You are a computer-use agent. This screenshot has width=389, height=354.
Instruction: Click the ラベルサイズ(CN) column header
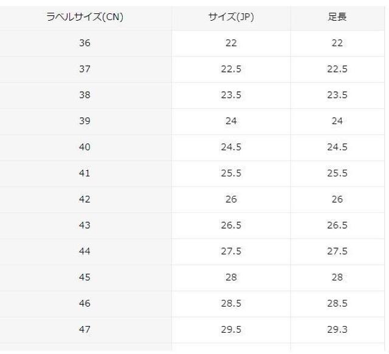tap(84, 17)
